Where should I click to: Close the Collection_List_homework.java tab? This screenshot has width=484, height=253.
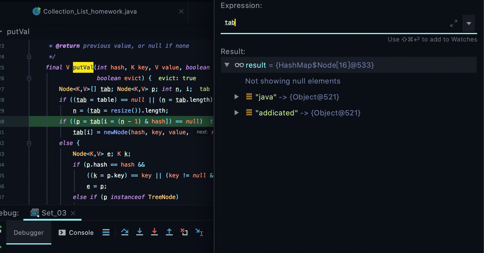(x=181, y=11)
